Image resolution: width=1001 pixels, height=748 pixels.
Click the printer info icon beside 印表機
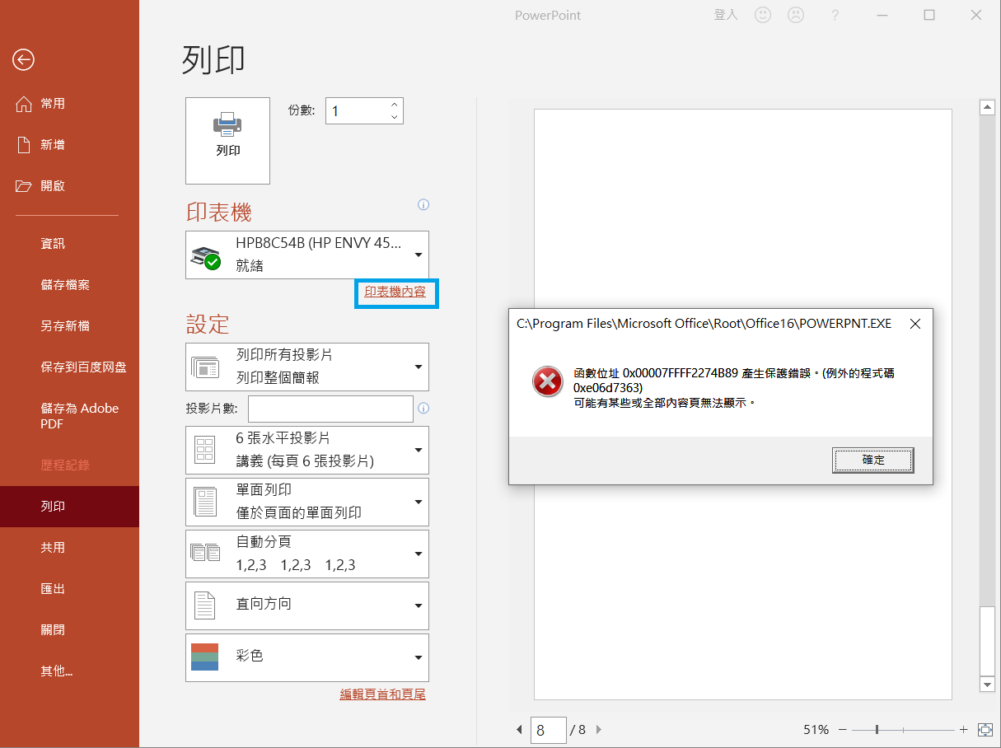point(423,204)
